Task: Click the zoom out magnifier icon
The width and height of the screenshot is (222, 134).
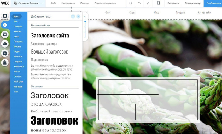Action: [x=131, y=3]
